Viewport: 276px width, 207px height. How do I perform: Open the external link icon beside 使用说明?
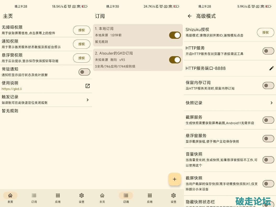click(87, 86)
